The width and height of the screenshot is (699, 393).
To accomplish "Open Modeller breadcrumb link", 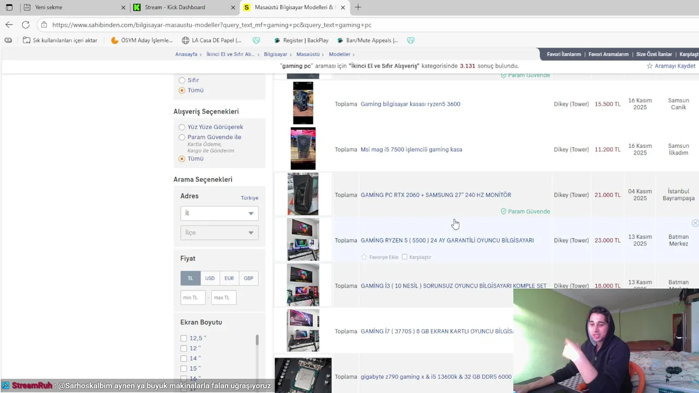I will tap(340, 55).
